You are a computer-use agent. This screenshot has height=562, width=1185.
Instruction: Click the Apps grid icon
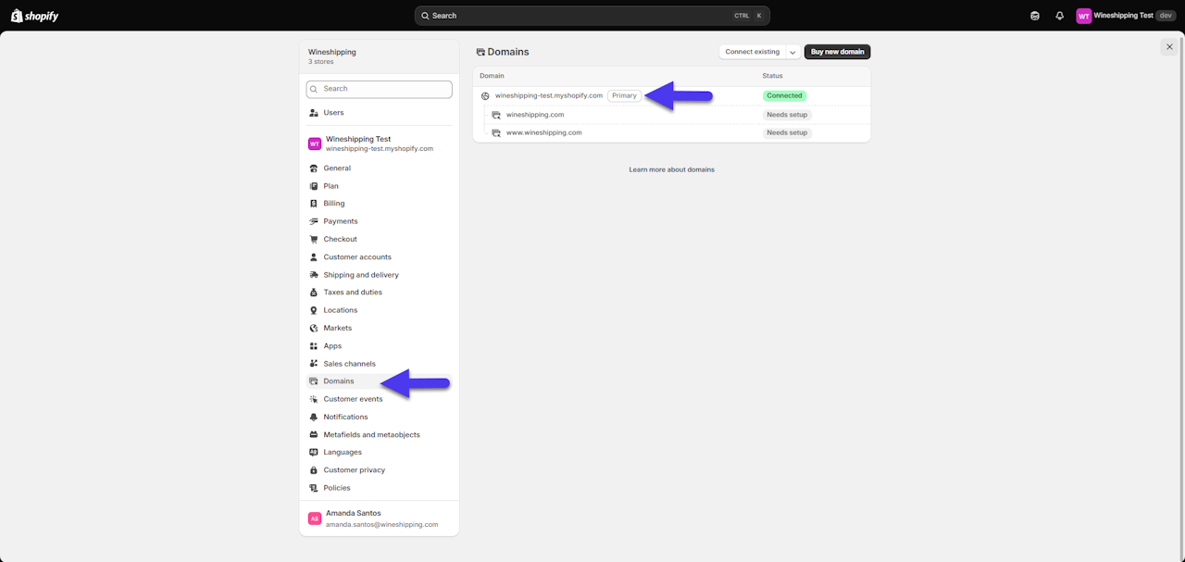(314, 346)
